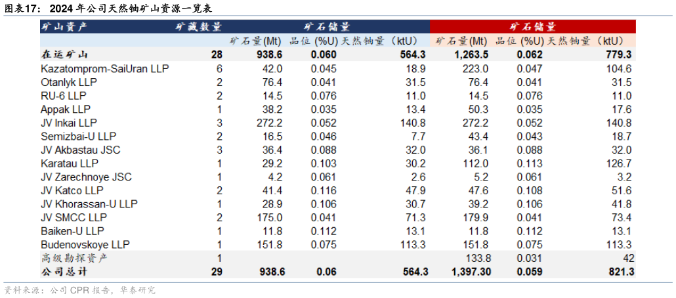Select the 高级勘探资产 grade 0.031
676x298 pixels.
(x=530, y=259)
